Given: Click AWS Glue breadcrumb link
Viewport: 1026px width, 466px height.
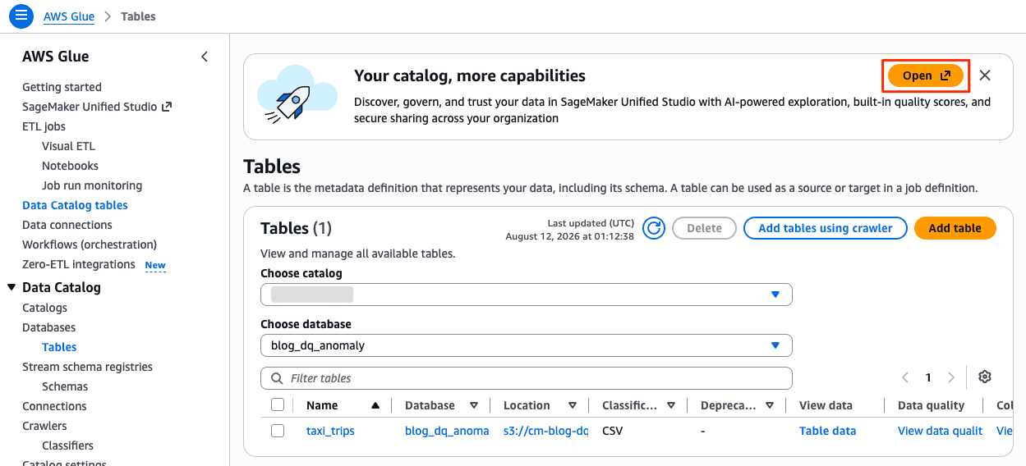Looking at the screenshot, I should coord(69,16).
